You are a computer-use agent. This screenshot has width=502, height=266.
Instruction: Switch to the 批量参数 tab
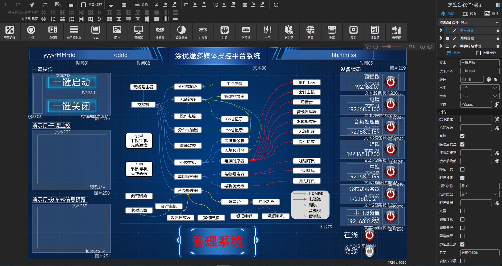pyautogui.click(x=486, y=53)
